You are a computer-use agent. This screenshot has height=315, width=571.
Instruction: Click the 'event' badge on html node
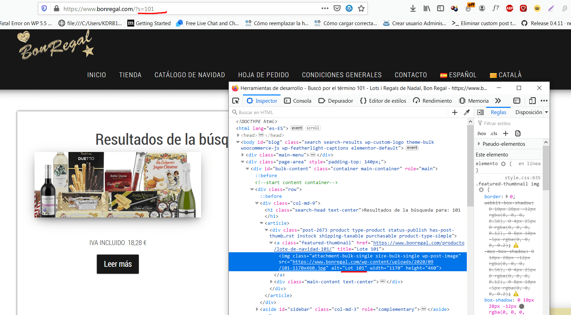point(297,128)
